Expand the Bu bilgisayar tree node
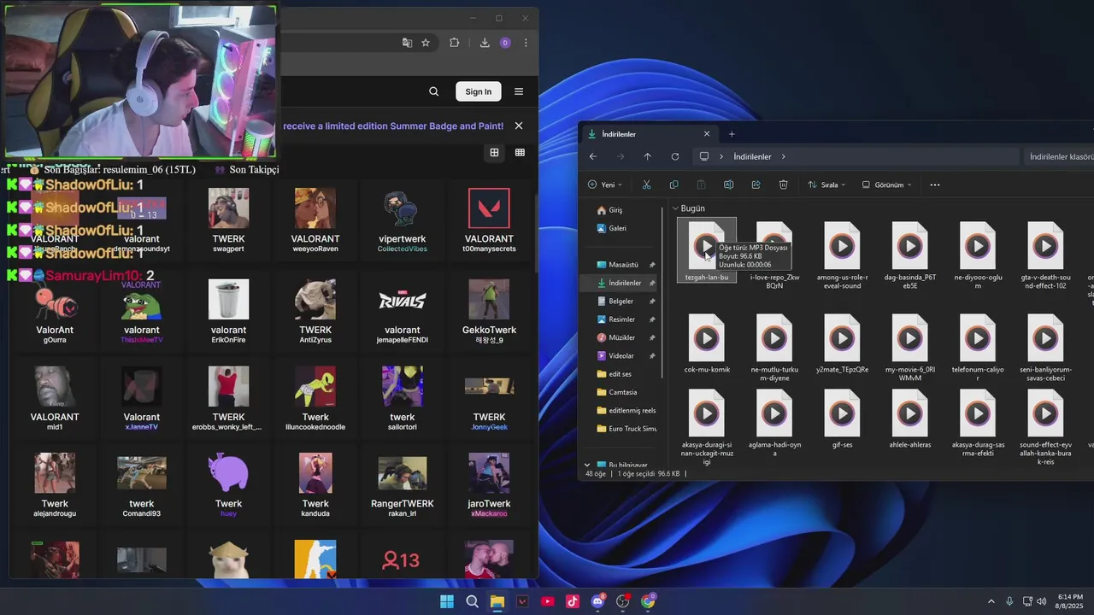This screenshot has height=615, width=1094. coord(587,465)
